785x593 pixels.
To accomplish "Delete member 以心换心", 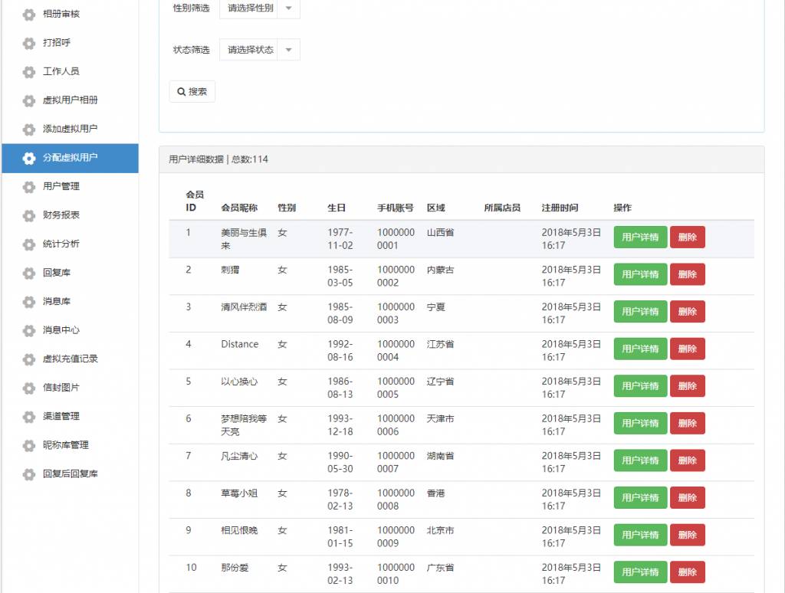I will point(688,386).
